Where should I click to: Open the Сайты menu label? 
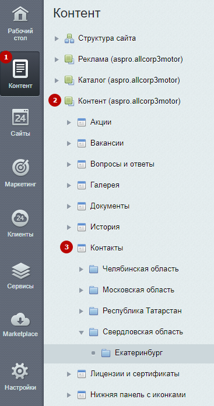(x=20, y=133)
